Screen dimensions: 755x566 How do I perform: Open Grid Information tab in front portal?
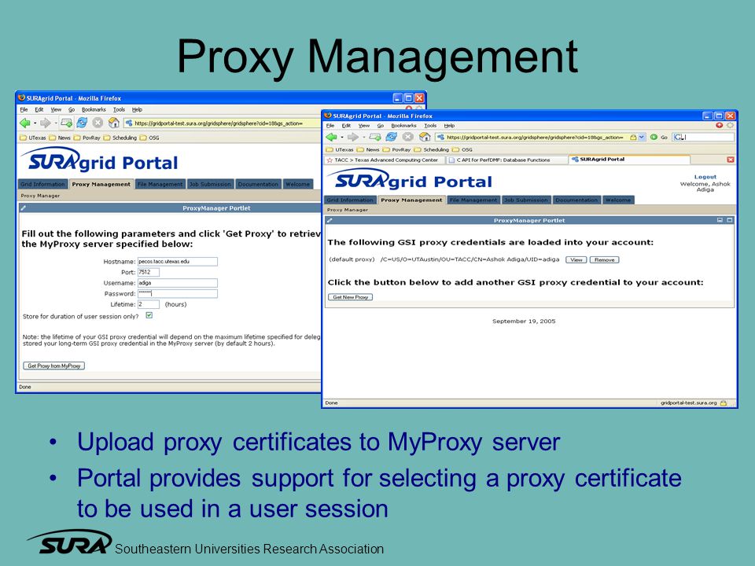coord(350,200)
